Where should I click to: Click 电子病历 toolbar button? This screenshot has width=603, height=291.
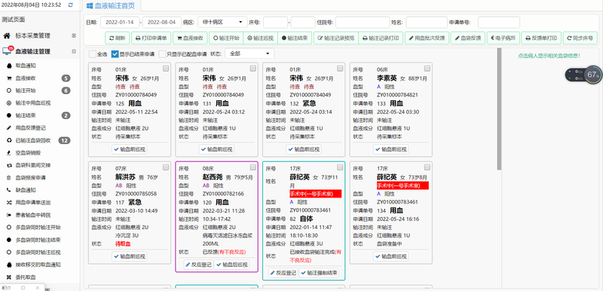point(504,38)
